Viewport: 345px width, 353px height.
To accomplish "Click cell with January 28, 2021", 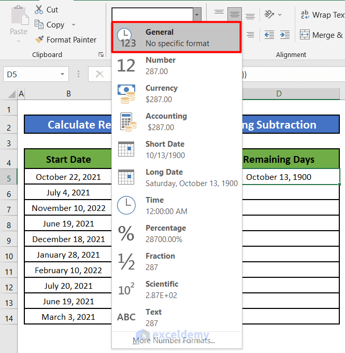I will point(68,255).
